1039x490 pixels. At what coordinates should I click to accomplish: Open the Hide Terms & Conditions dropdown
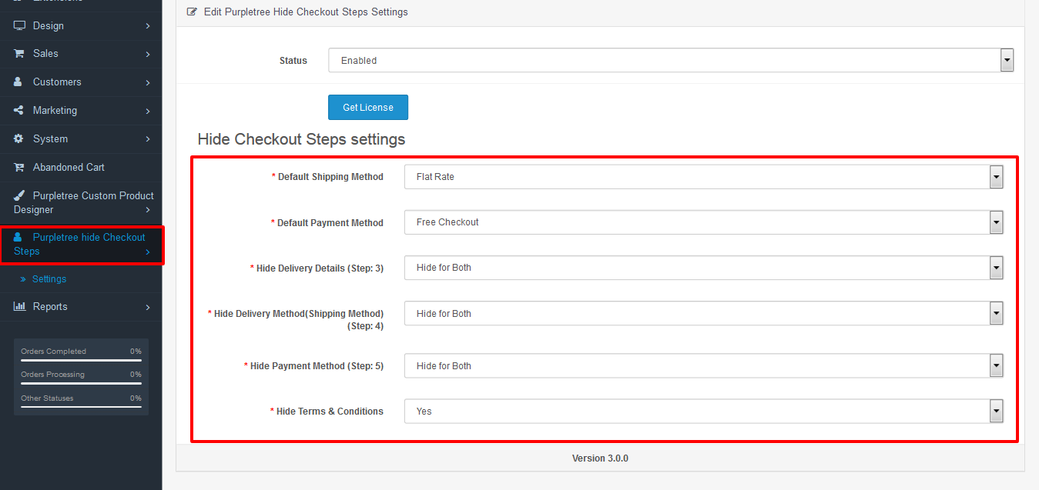pos(703,412)
